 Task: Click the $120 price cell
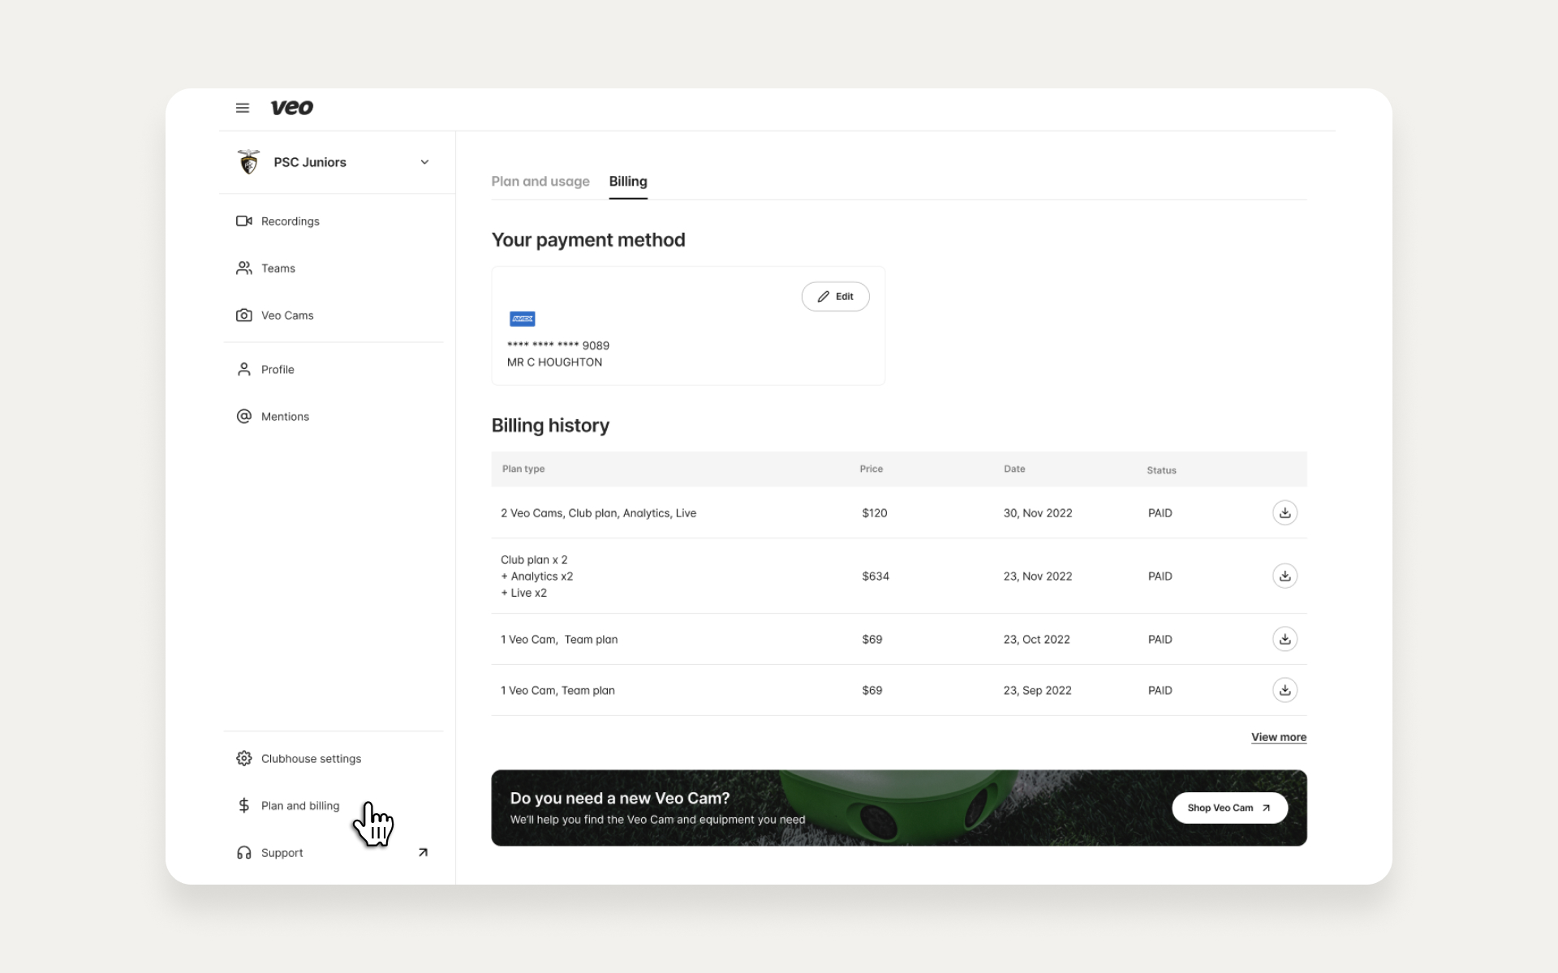[x=874, y=513]
